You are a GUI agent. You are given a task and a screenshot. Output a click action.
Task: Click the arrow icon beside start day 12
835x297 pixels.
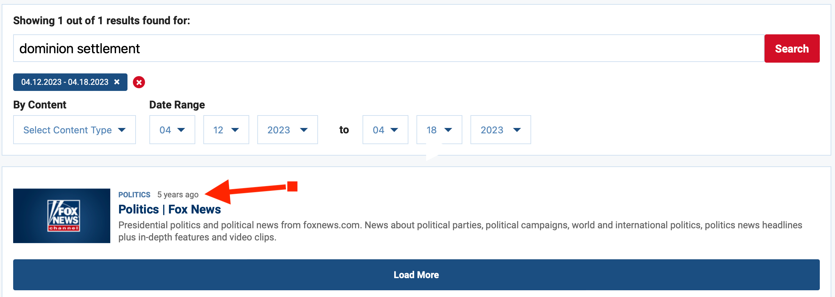235,130
